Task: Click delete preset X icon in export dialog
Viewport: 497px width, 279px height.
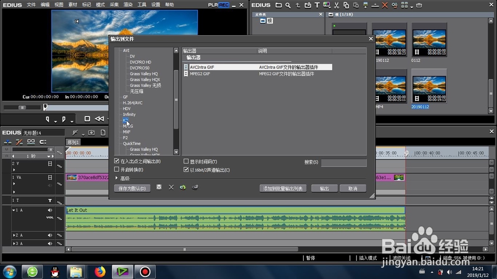Action: [171, 188]
